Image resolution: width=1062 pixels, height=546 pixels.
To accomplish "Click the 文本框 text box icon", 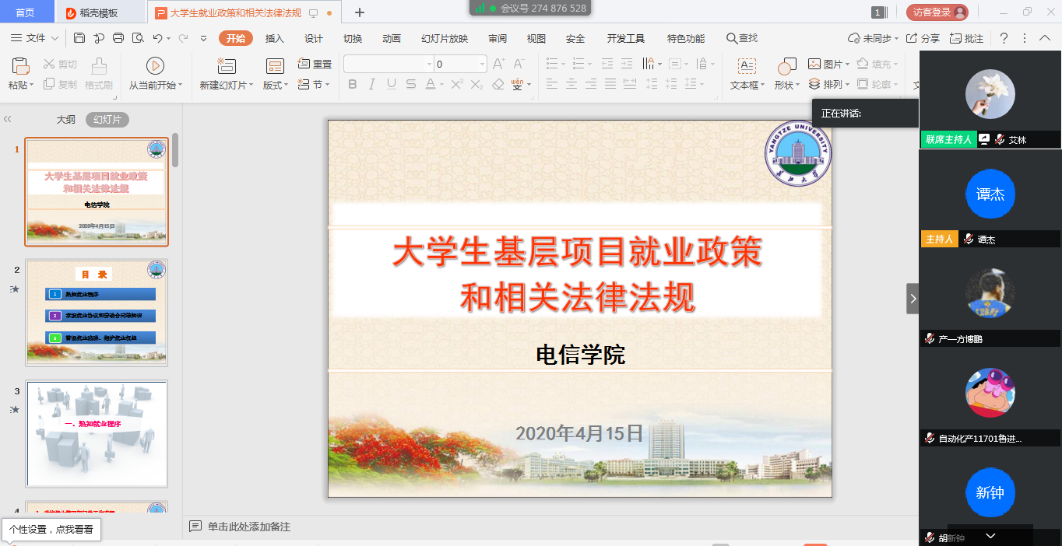I will pos(747,66).
